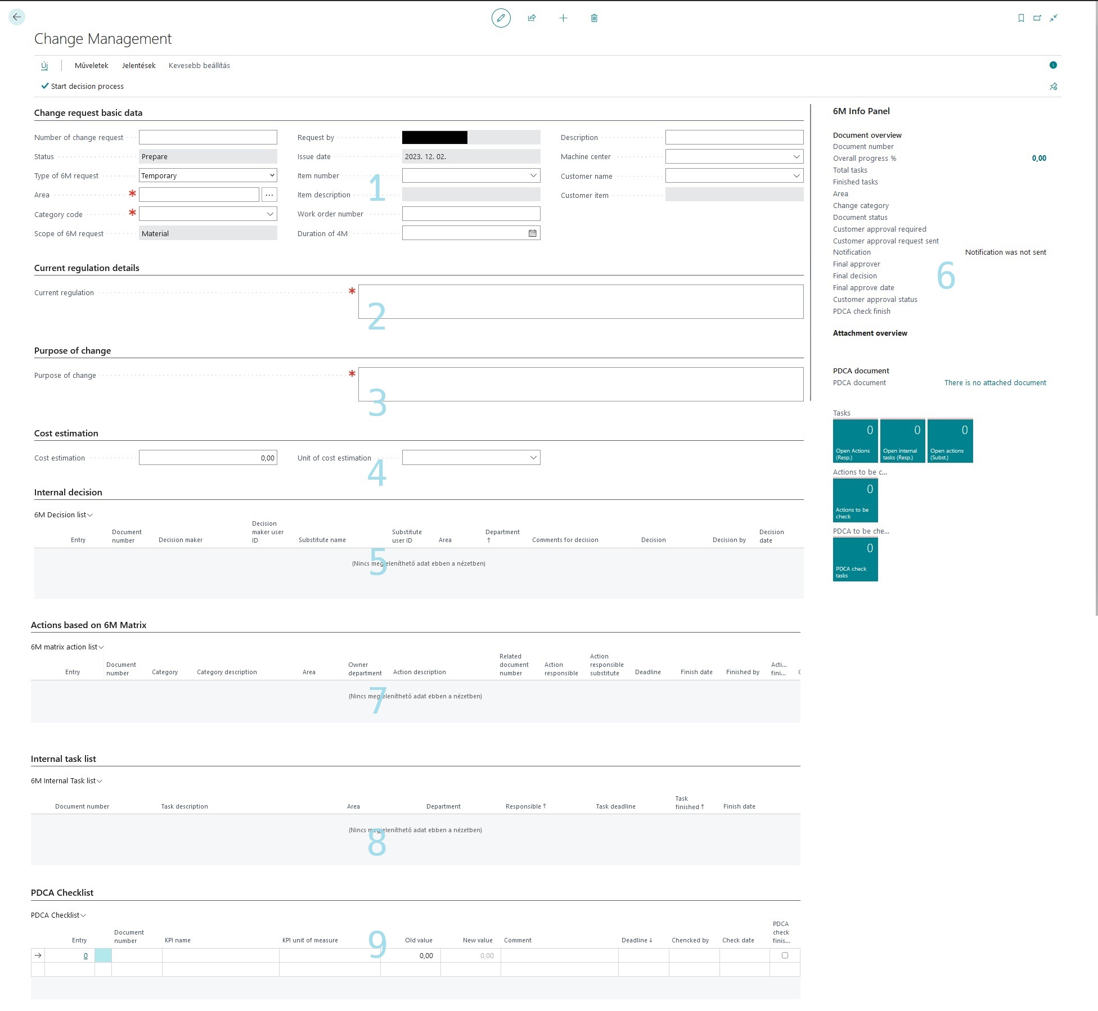Viewport: 1098px width, 1011px height.
Task: Click the Area lookup ellipsis button
Action: point(269,195)
